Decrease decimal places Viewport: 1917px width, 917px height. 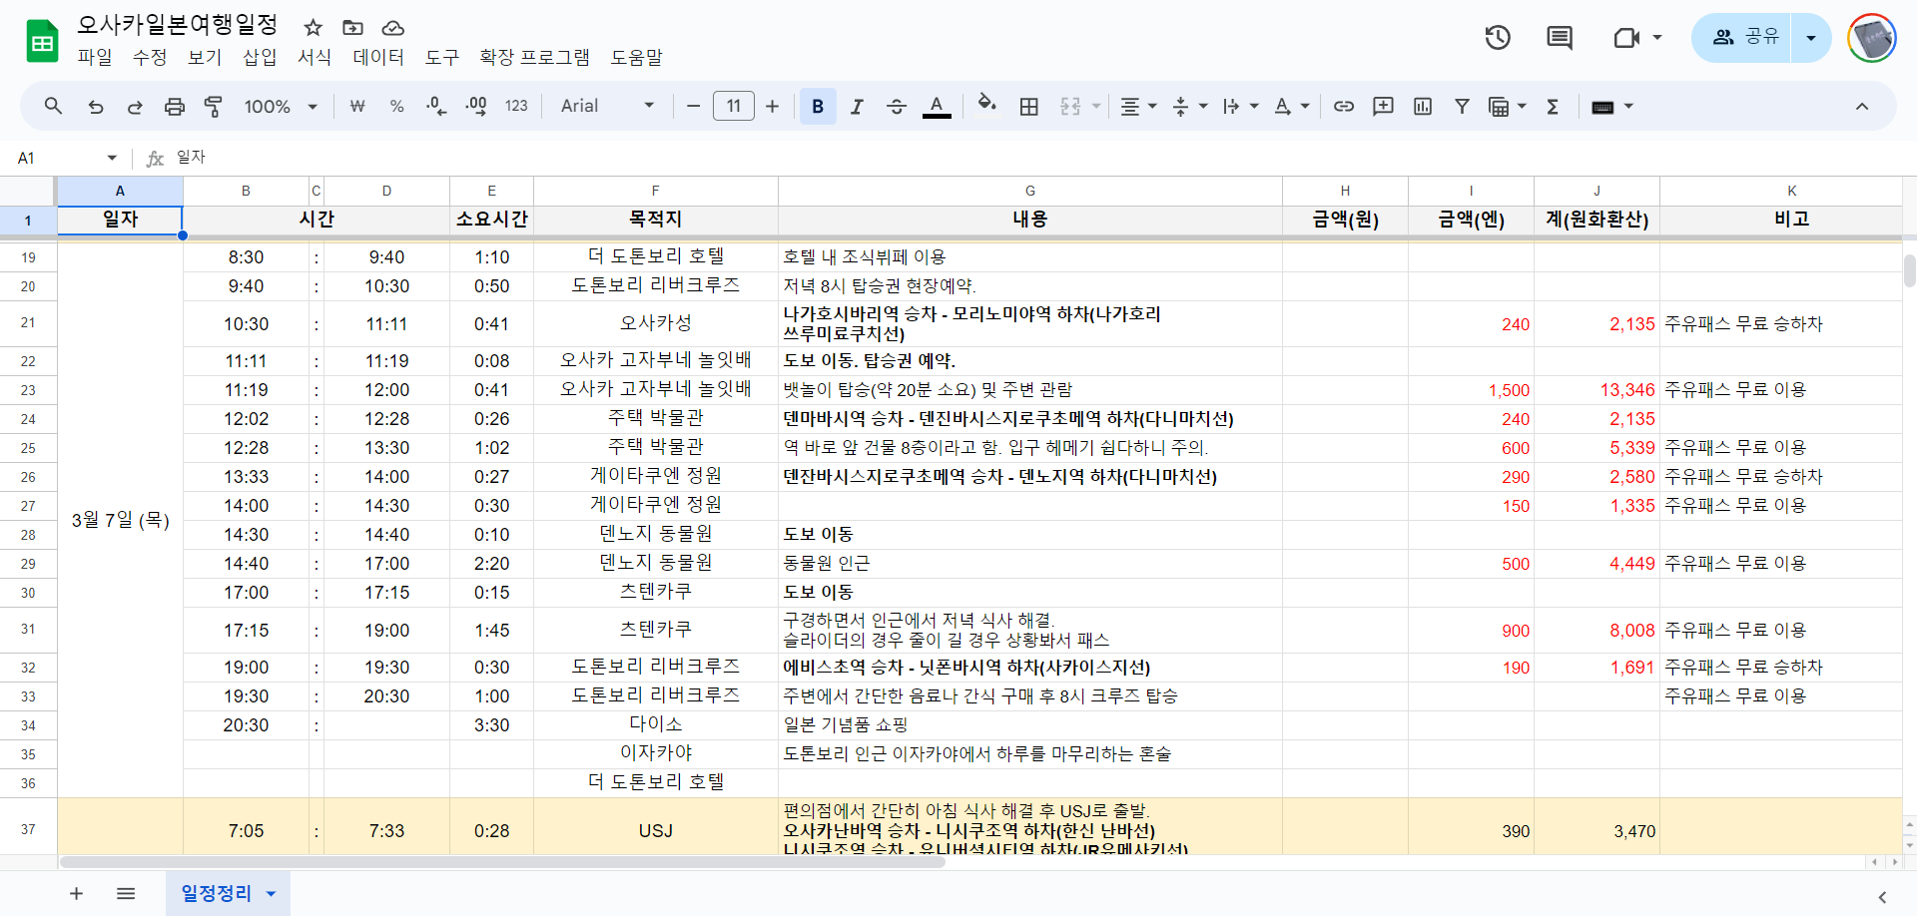436,106
